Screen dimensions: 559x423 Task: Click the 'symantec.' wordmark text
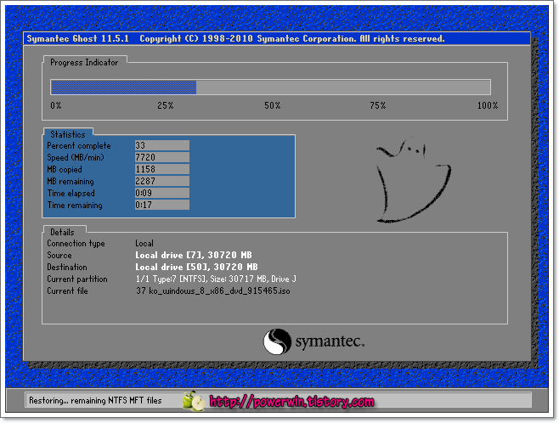330,341
